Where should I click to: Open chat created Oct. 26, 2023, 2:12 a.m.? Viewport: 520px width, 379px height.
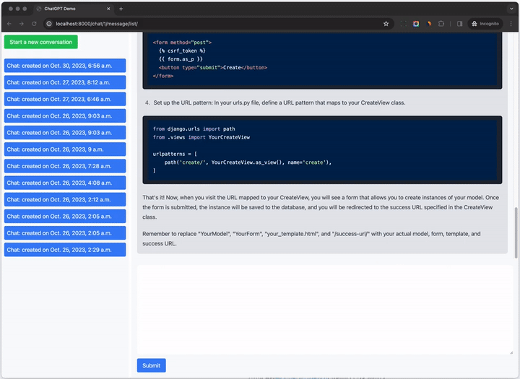[x=65, y=200]
